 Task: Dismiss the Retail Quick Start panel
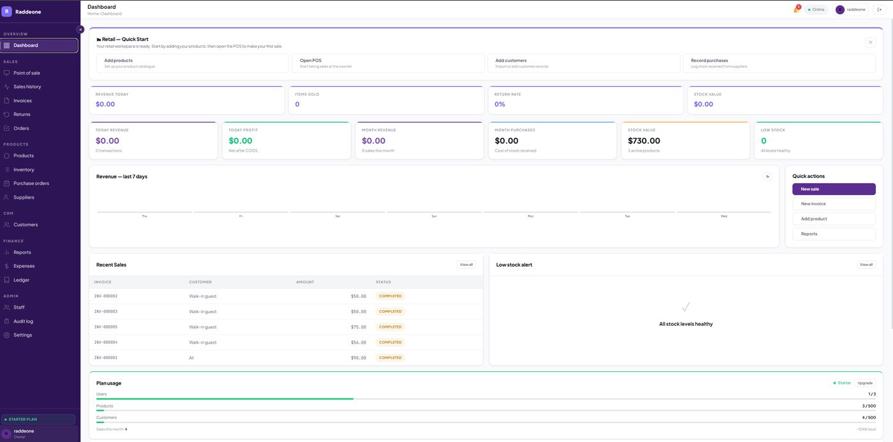pyautogui.click(x=870, y=42)
